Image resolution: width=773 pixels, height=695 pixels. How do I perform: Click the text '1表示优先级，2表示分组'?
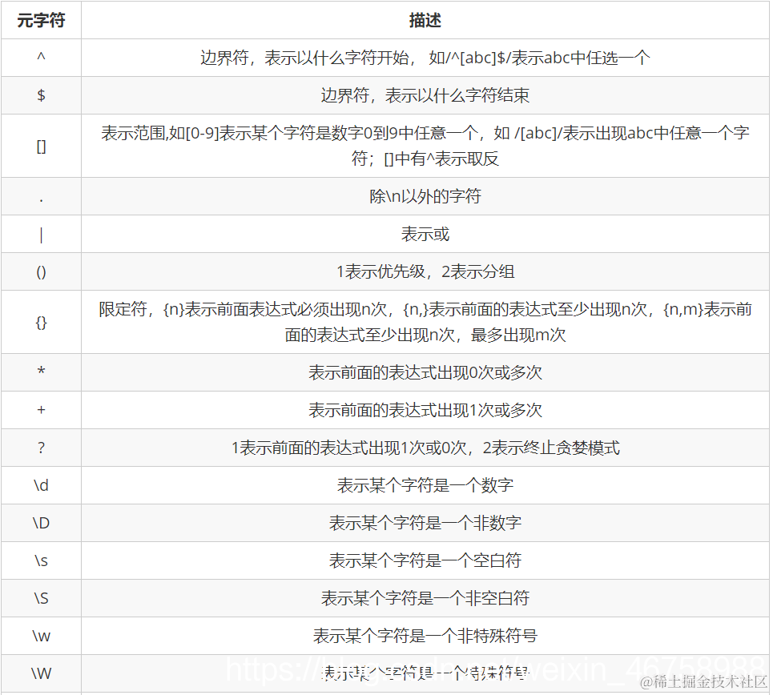[x=425, y=271]
